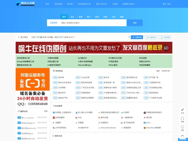Open the MD5加密 tool link
This screenshot has height=141, width=188.
(x=143, y=58)
